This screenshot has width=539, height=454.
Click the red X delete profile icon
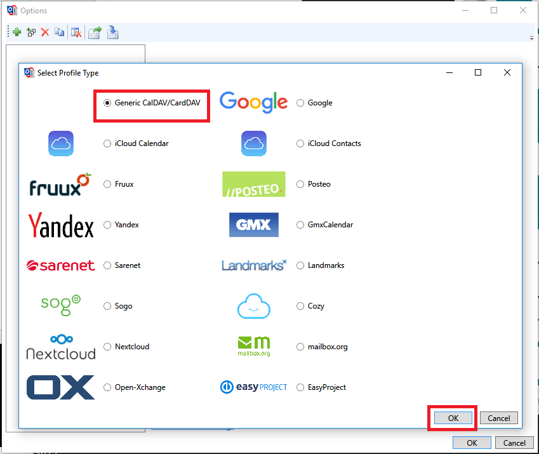pos(44,32)
